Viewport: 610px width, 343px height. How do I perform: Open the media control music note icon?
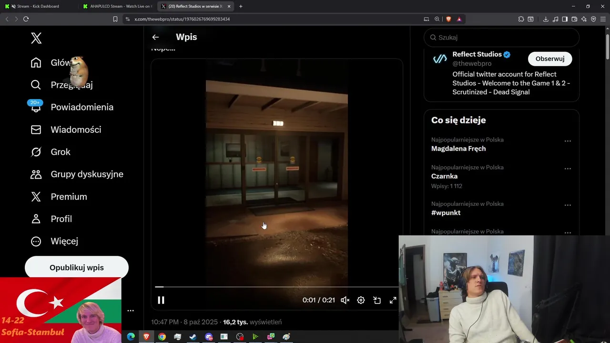click(555, 19)
